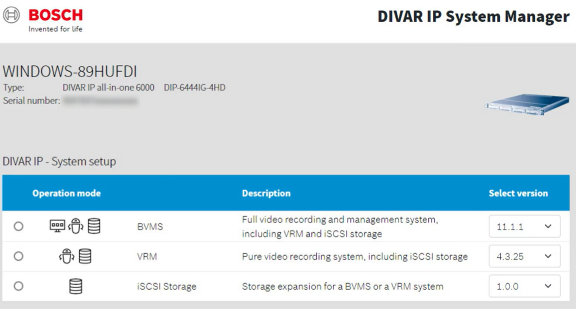Select the VRM operation mode radio button
The image size is (576, 309).
(18, 256)
